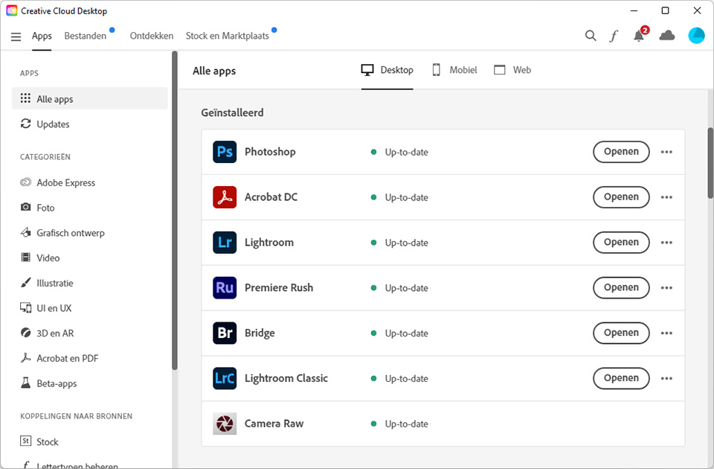The image size is (714, 469).
Task: Click the sidebar vertical scrollbar
Action: [x=174, y=210]
